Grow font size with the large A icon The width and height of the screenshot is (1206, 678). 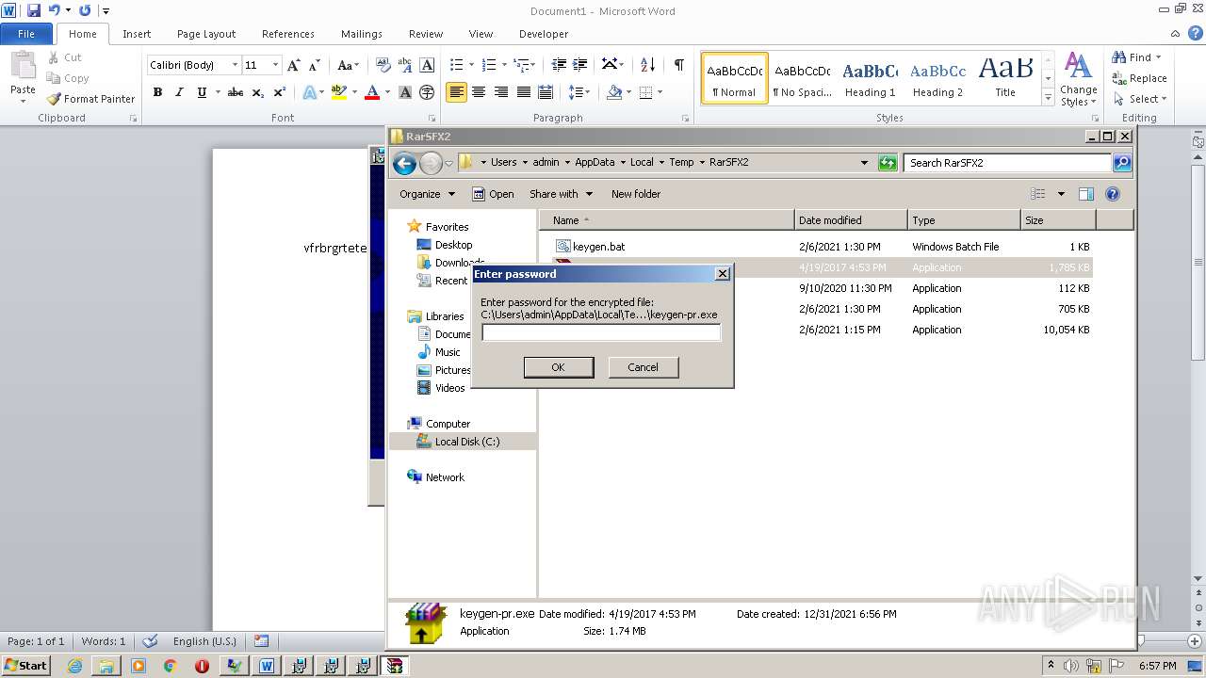(x=294, y=65)
